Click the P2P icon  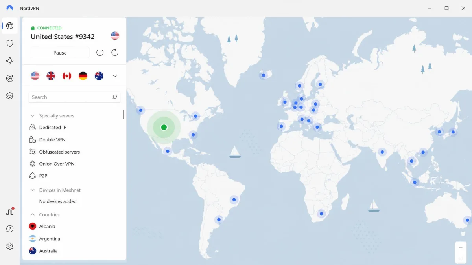click(x=33, y=176)
